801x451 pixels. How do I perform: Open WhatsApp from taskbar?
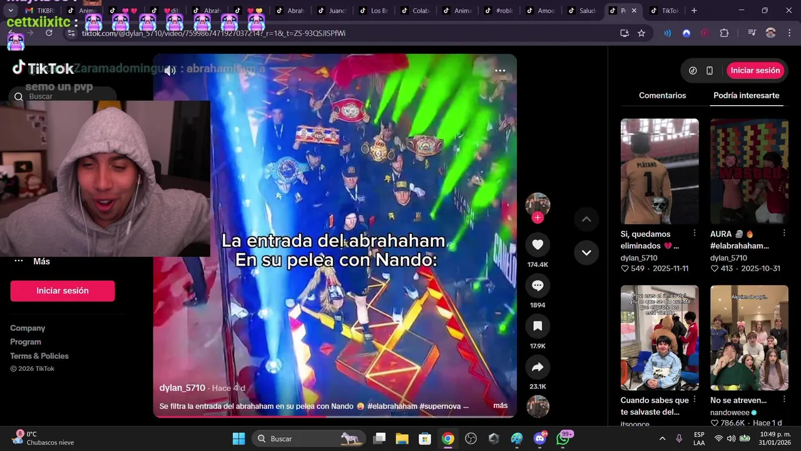(x=563, y=438)
